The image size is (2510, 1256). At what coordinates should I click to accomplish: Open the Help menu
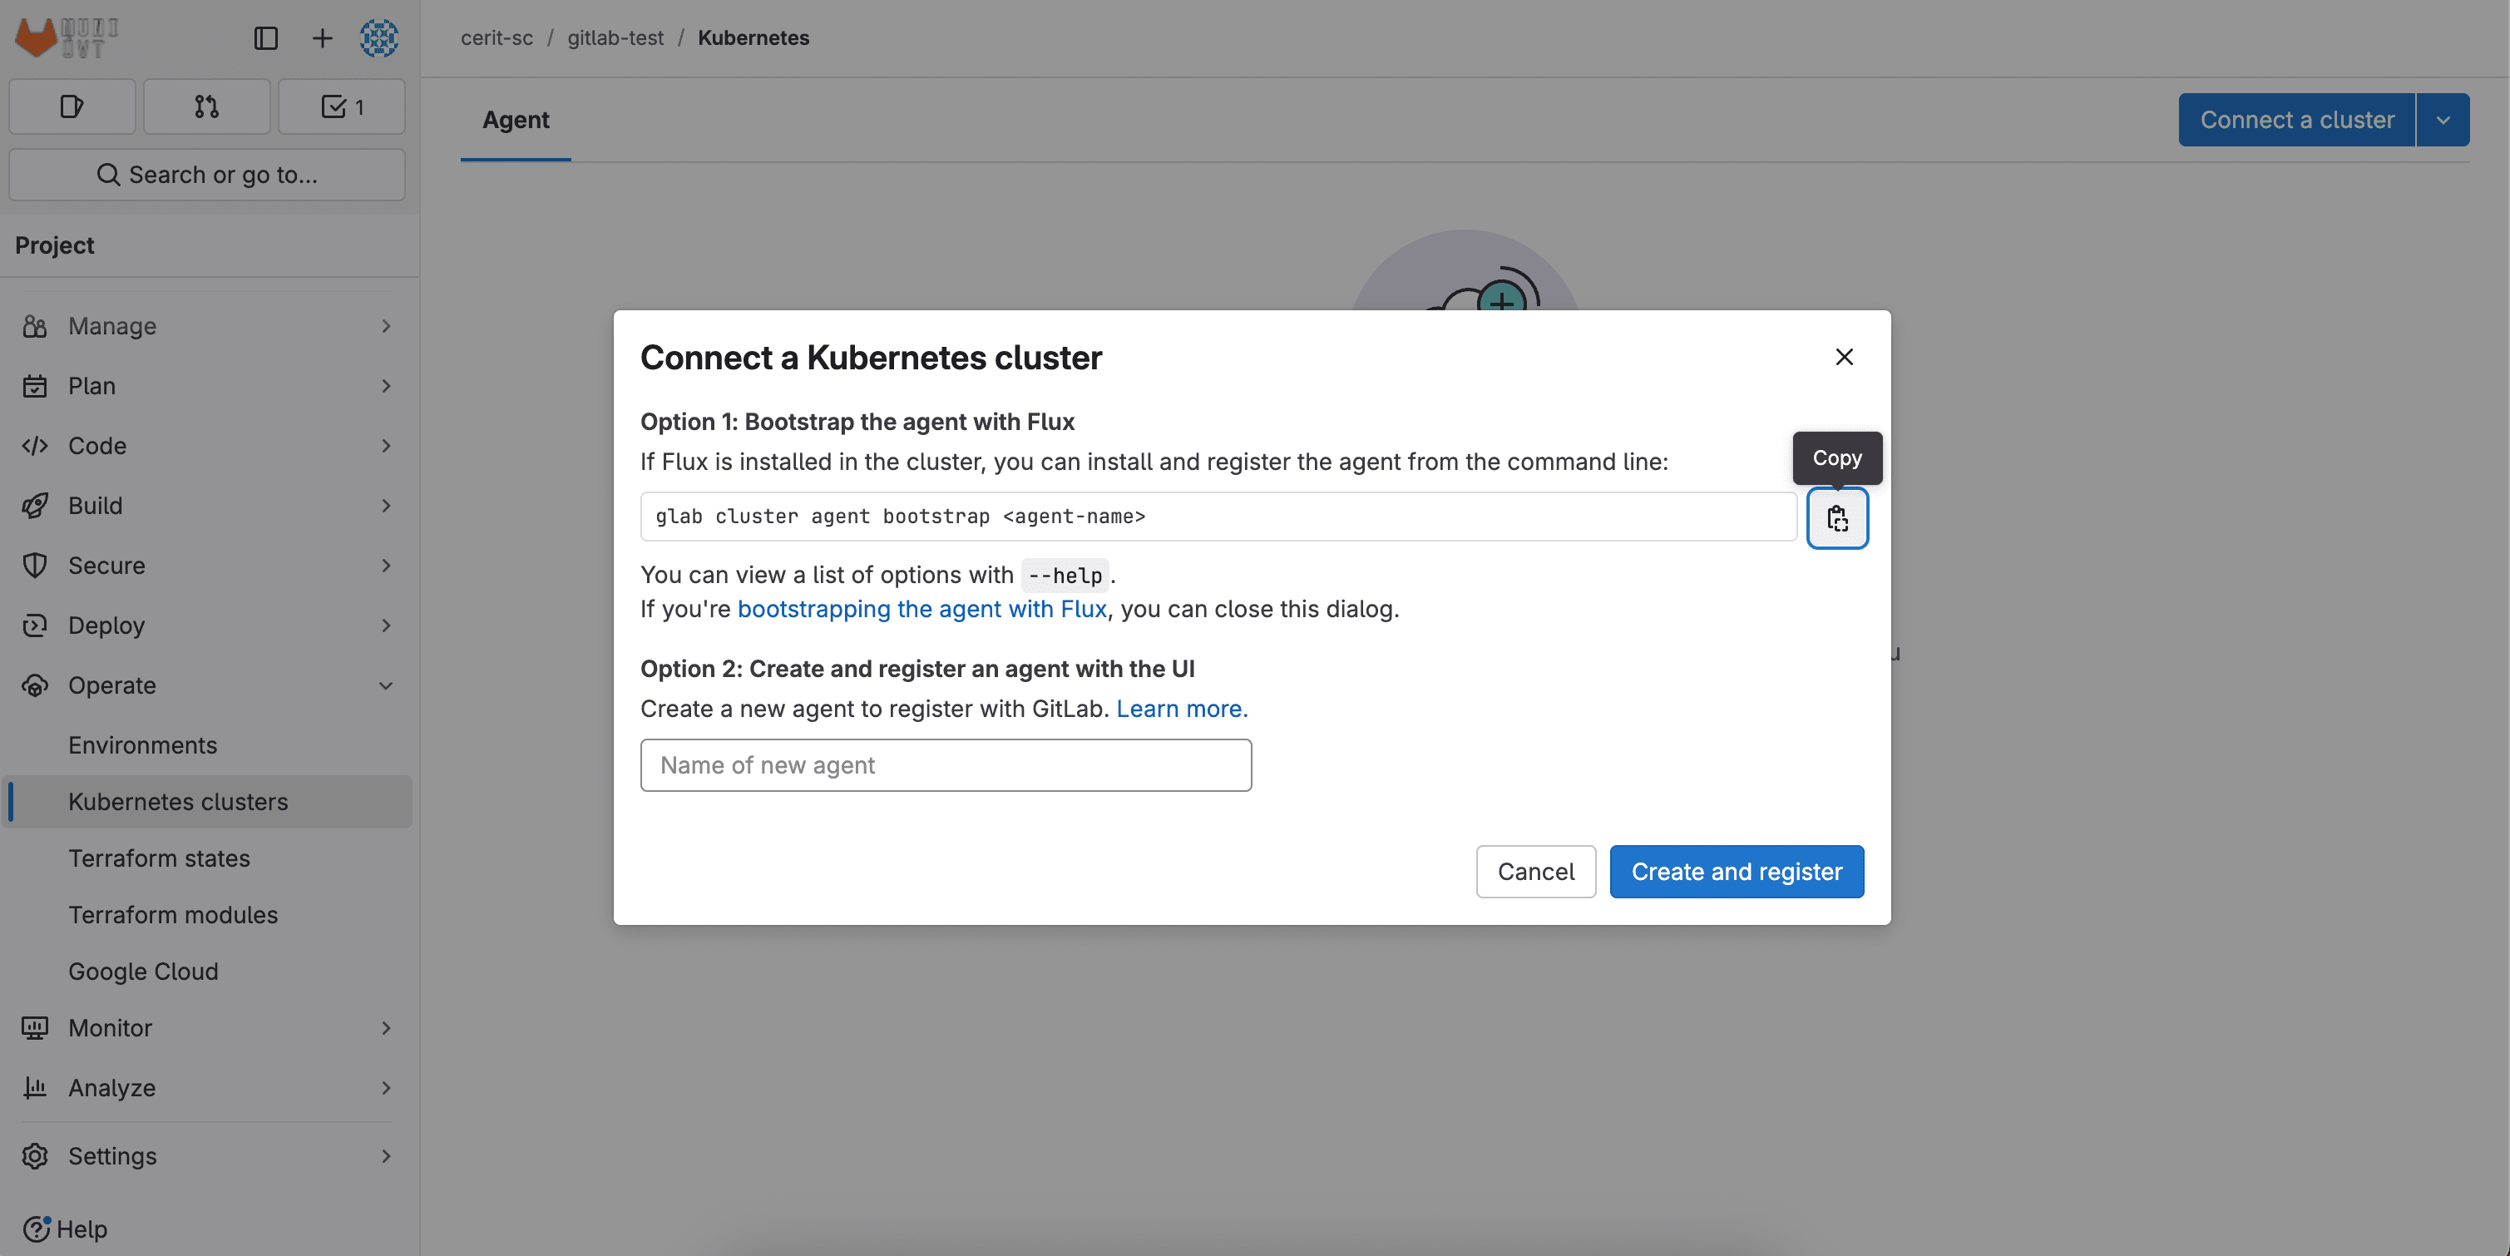point(65,1229)
